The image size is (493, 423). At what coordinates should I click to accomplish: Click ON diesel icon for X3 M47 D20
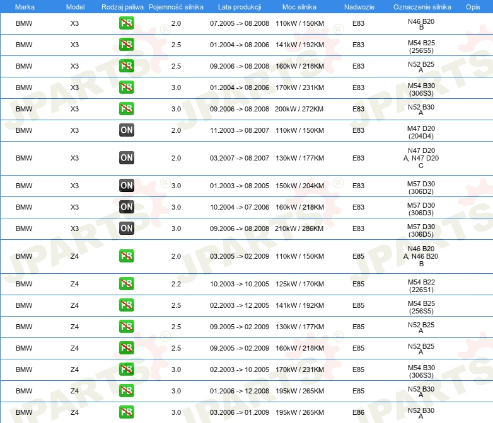tap(126, 130)
